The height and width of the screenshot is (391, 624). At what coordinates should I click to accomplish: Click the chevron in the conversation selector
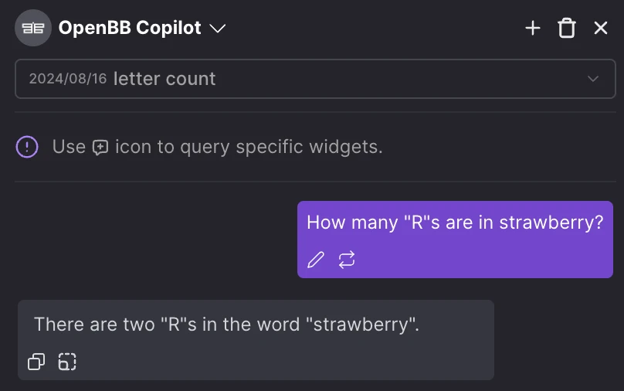pos(593,79)
